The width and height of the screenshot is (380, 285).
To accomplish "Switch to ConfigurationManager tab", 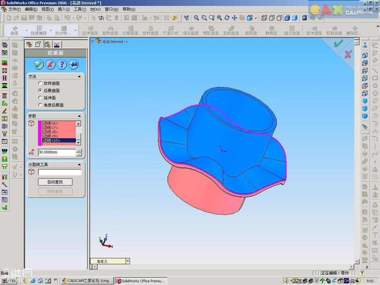I will pyautogui.click(x=47, y=44).
